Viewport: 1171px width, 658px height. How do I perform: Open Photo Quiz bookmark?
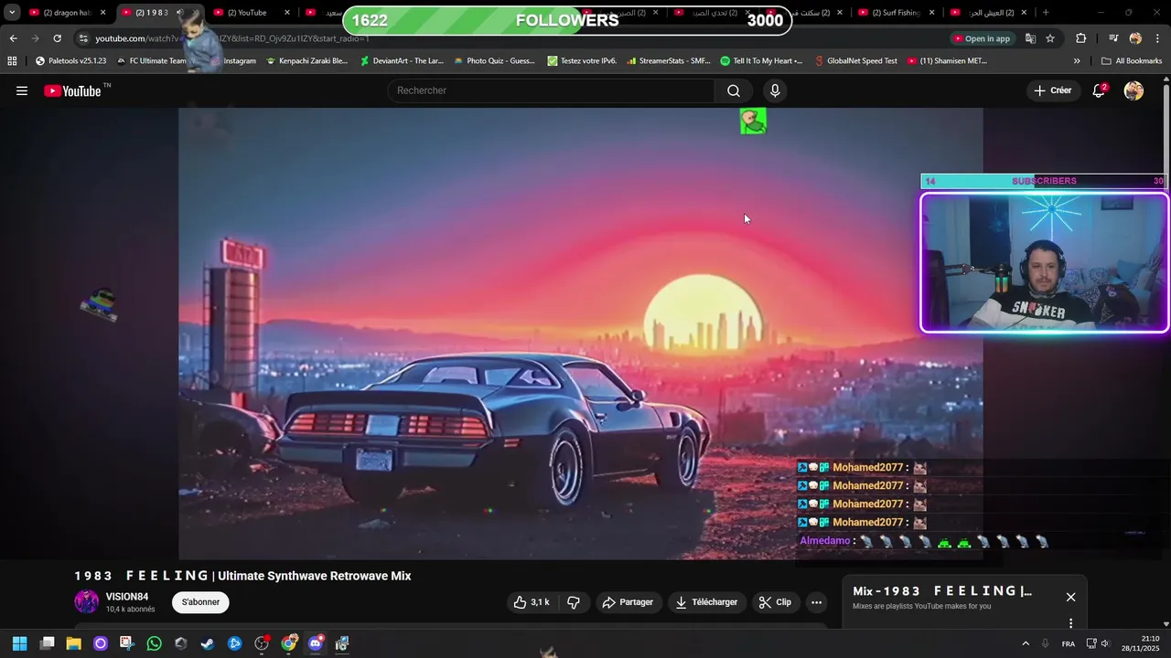tap(495, 61)
